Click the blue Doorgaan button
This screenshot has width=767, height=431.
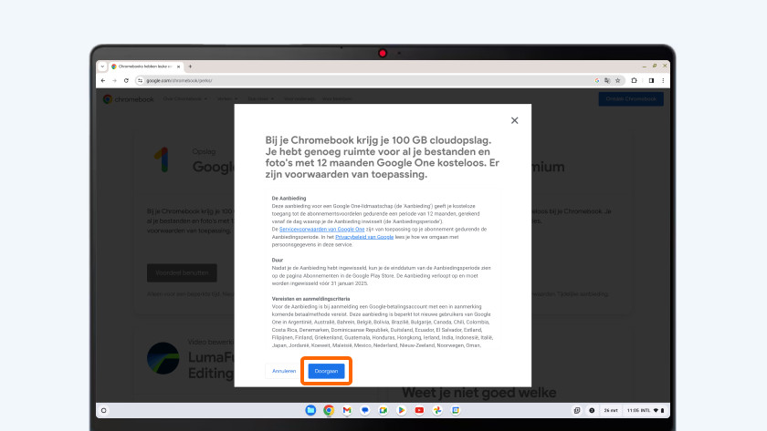[326, 371]
